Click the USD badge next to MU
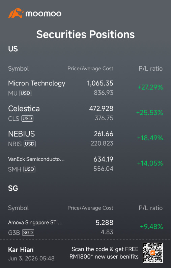This screenshot has height=268, width=171. [x=26, y=93]
